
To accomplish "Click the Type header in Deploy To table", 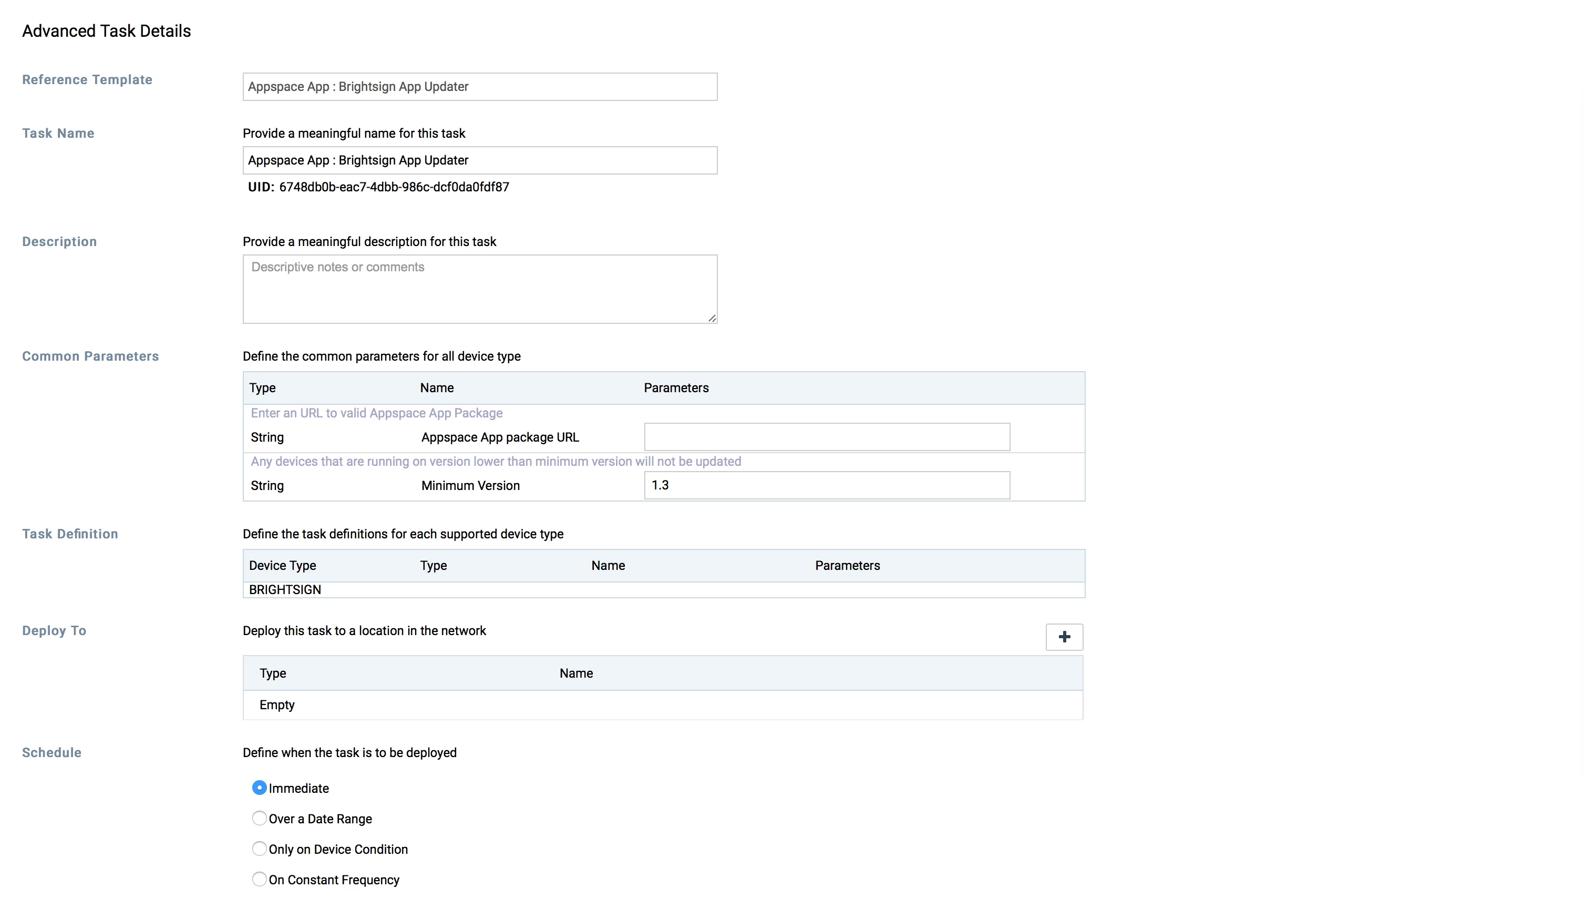I will click(273, 673).
